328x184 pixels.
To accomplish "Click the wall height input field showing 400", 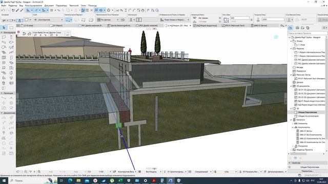I will [240, 18].
